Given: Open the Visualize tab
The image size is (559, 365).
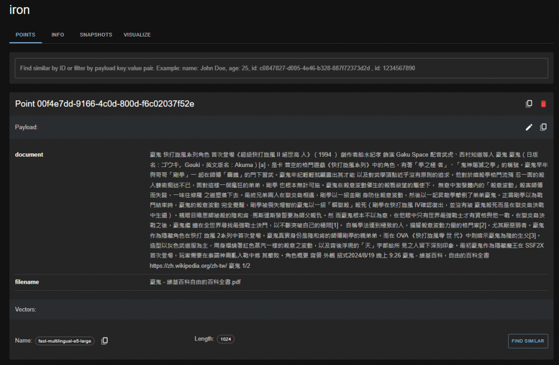Looking at the screenshot, I should (x=137, y=34).
